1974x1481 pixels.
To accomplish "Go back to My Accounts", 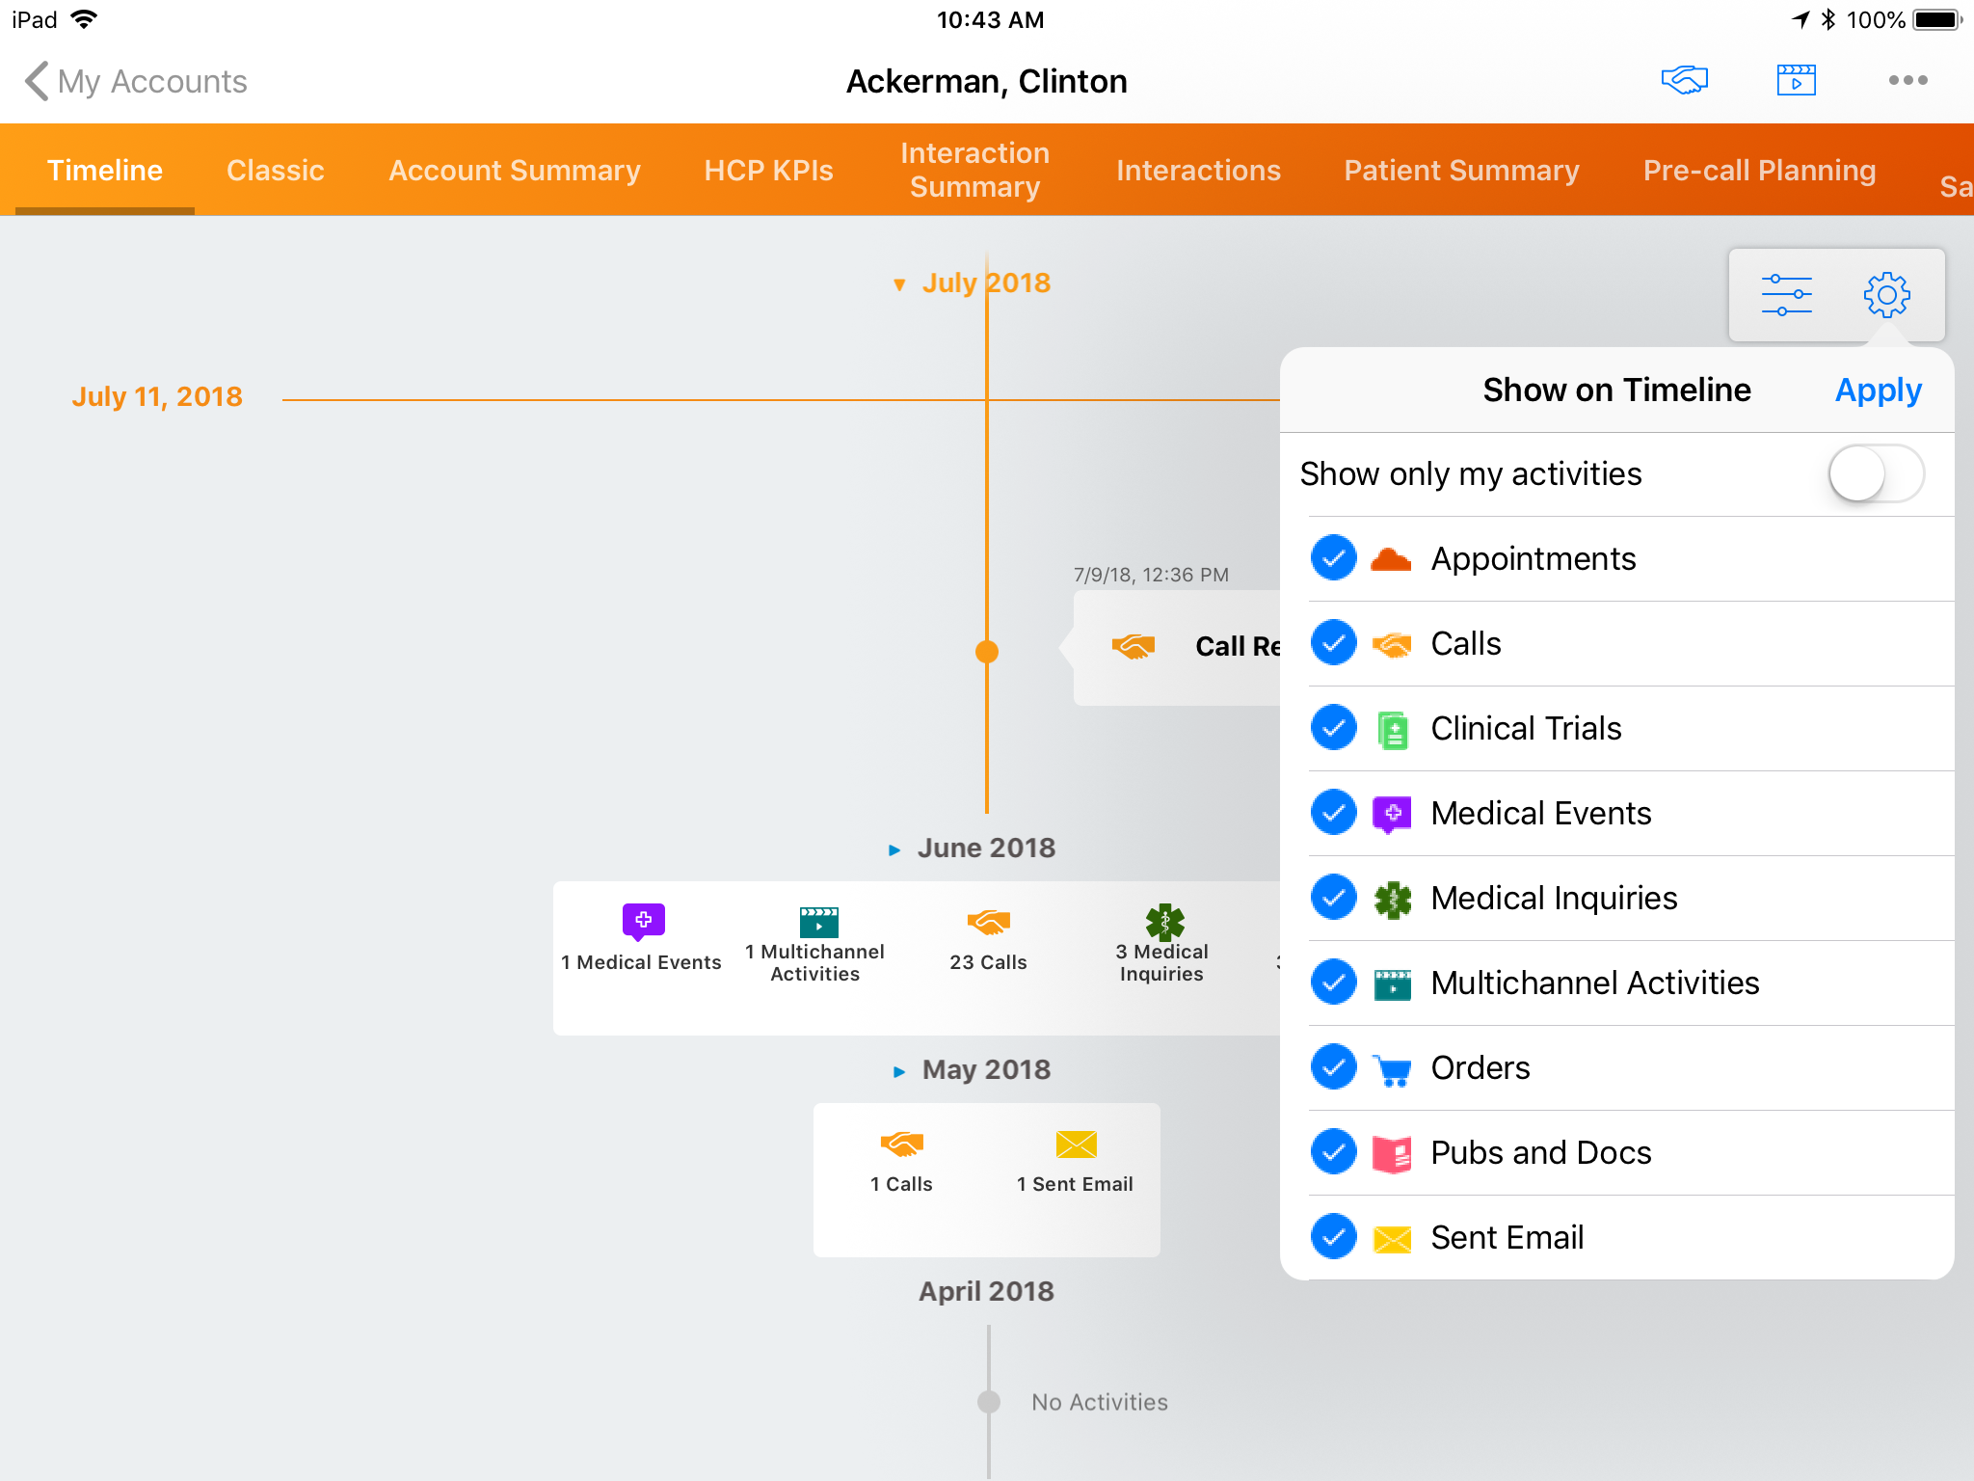I will point(135,81).
